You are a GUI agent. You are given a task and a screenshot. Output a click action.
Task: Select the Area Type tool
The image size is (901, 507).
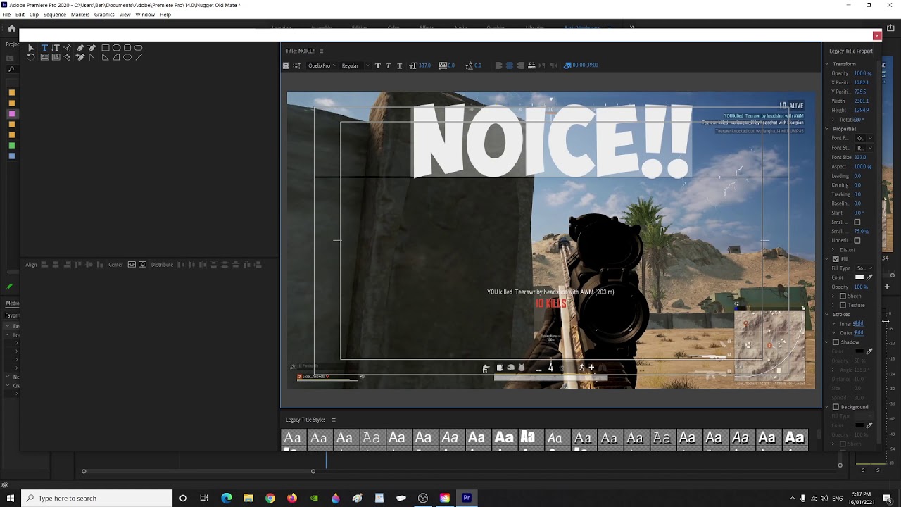(44, 57)
